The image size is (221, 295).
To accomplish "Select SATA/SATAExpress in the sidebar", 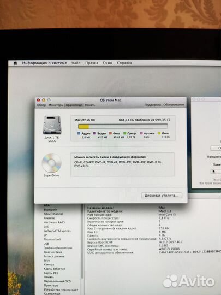I will tap(57, 231).
